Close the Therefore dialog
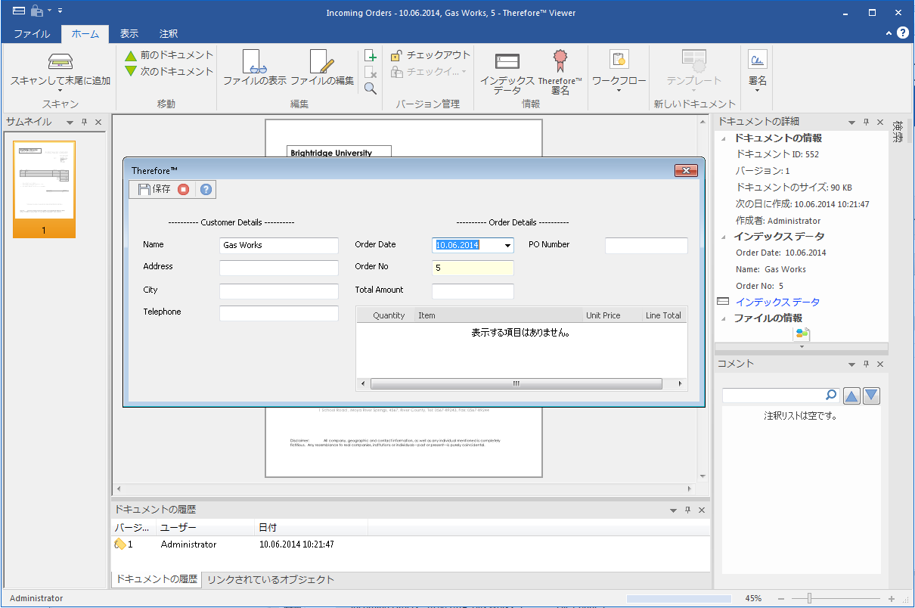This screenshot has height=608, width=915. (685, 171)
